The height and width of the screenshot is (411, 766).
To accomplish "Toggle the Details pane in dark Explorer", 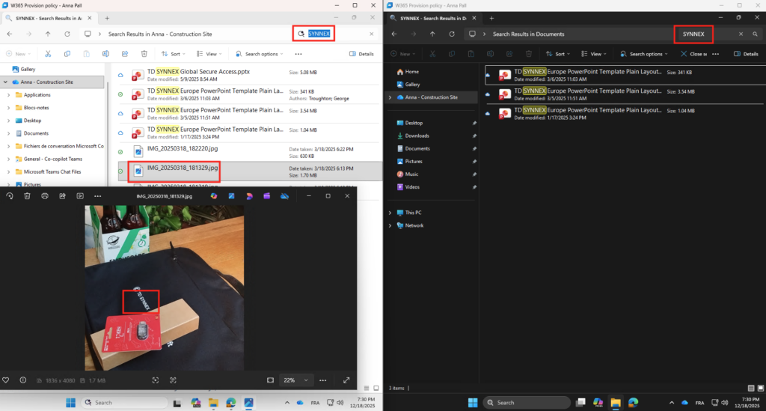I will point(746,54).
